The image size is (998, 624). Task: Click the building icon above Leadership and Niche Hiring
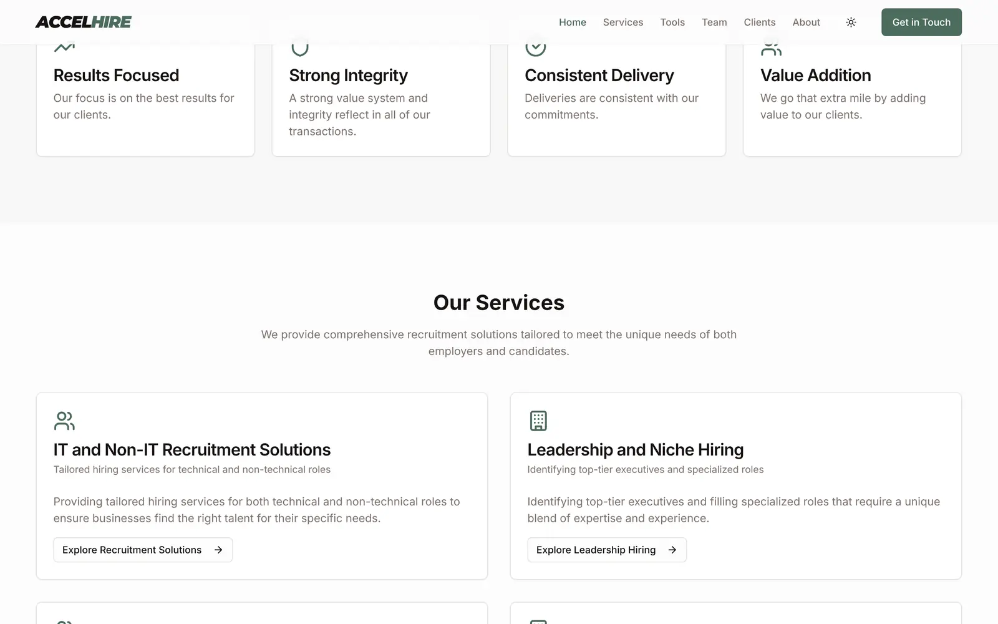point(538,421)
